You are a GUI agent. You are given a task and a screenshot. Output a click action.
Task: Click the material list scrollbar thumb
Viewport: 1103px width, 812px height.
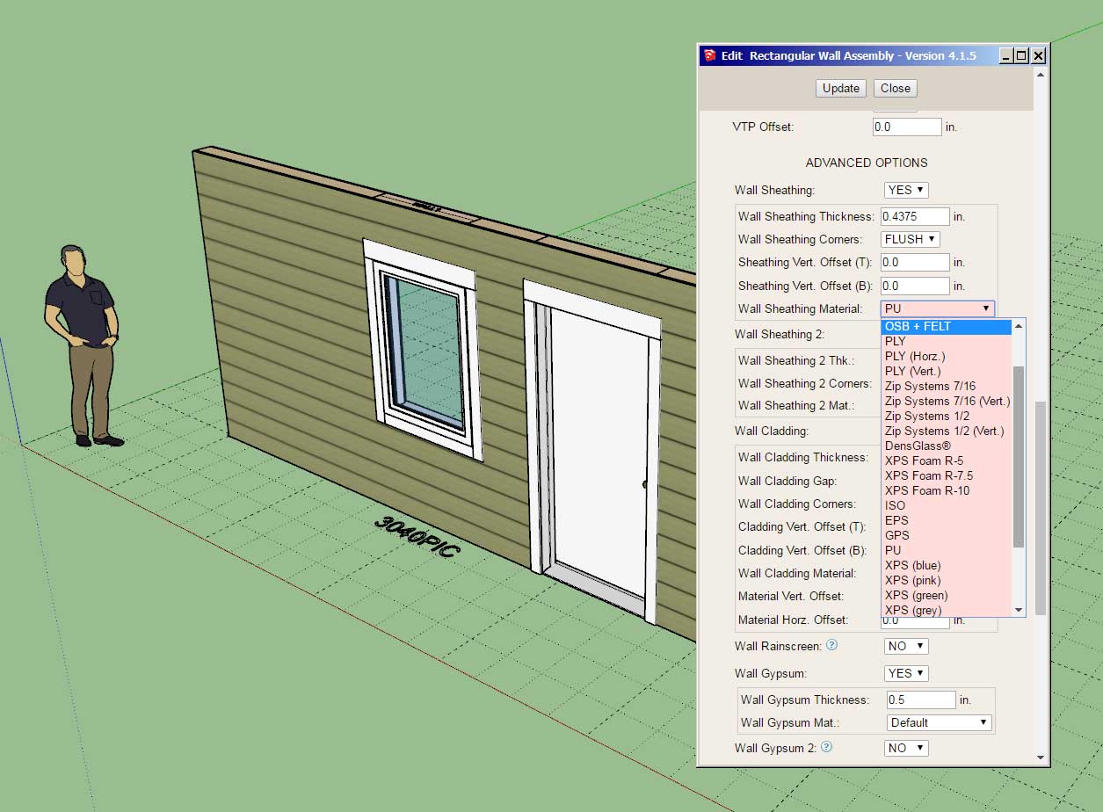1019,457
